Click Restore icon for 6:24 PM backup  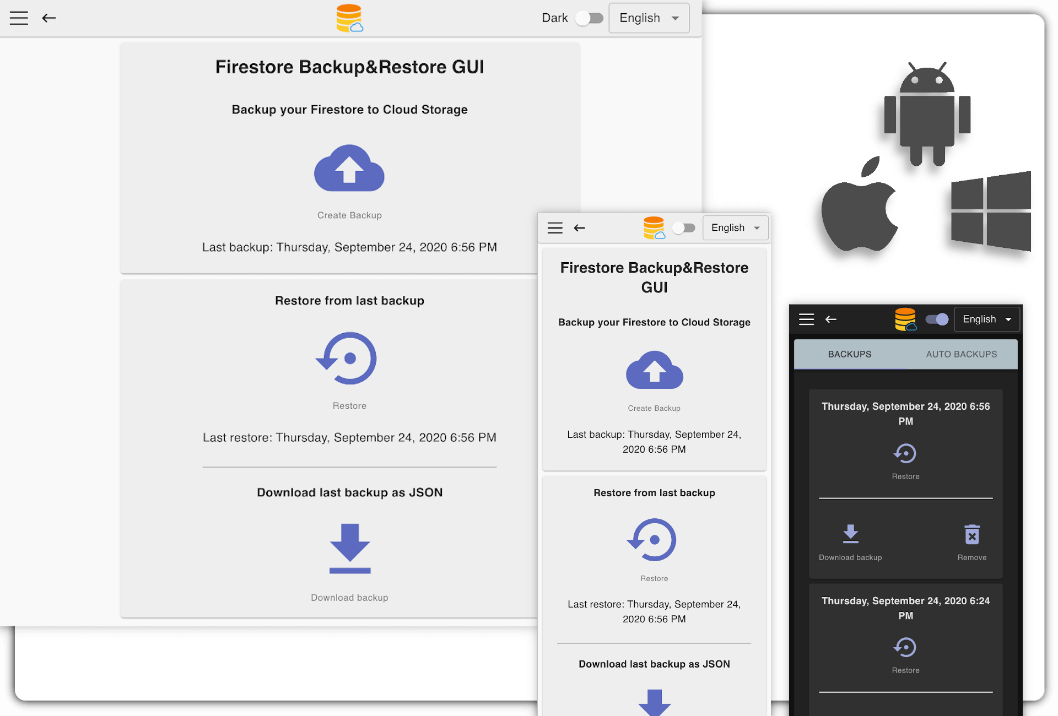(905, 648)
